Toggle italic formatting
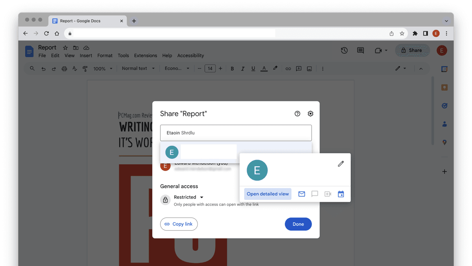472x266 pixels. [243, 68]
